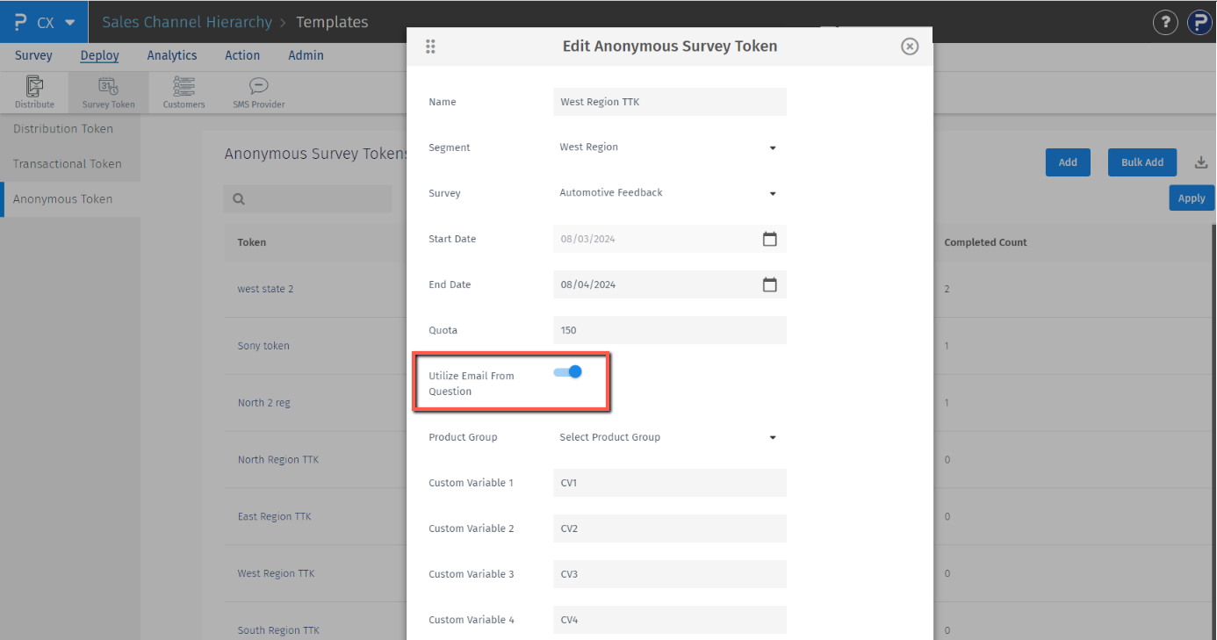Select the Distribute deployment icon
The height and width of the screenshot is (640, 1217).
pos(34,91)
